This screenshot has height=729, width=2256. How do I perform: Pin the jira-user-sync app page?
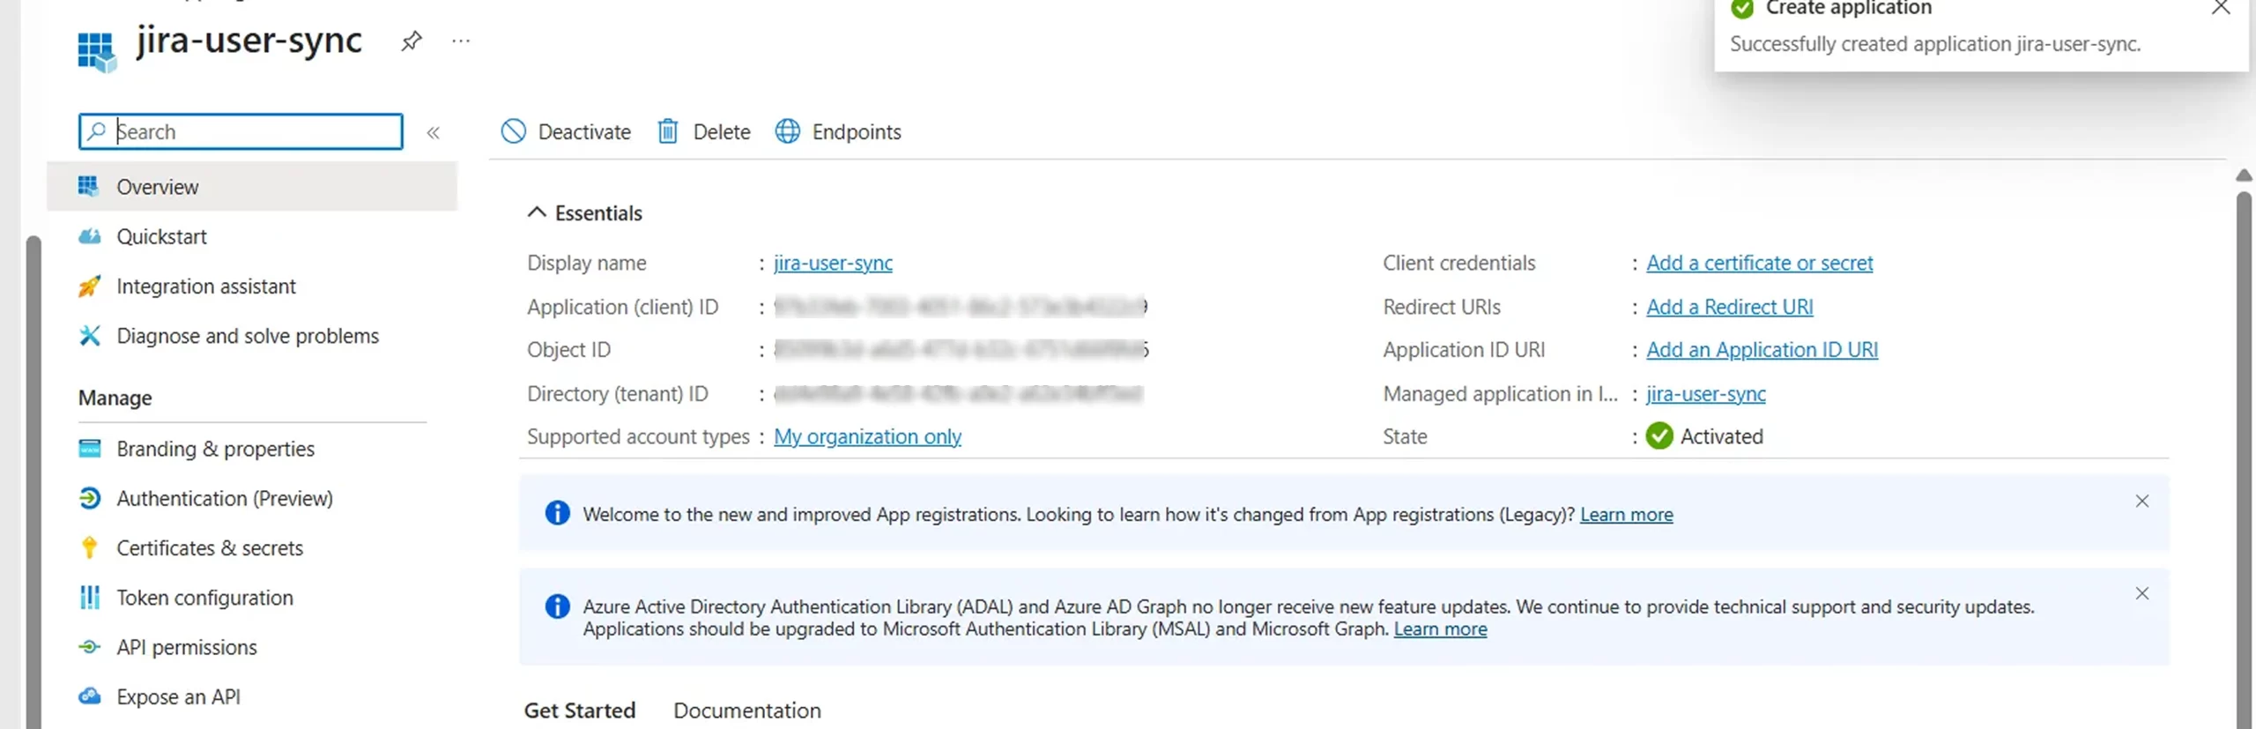(411, 41)
